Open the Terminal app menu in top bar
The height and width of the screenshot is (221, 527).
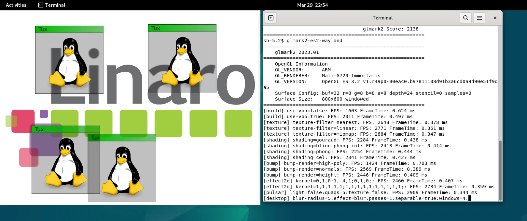(x=52, y=5)
